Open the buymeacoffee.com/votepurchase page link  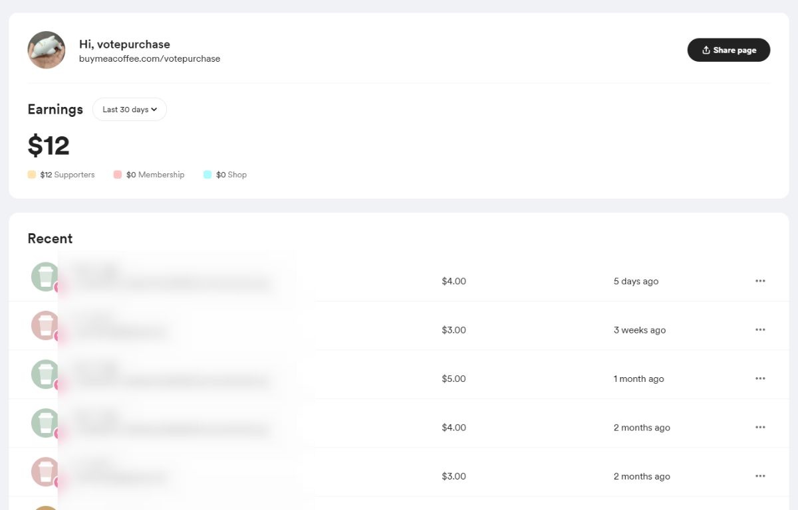149,58
